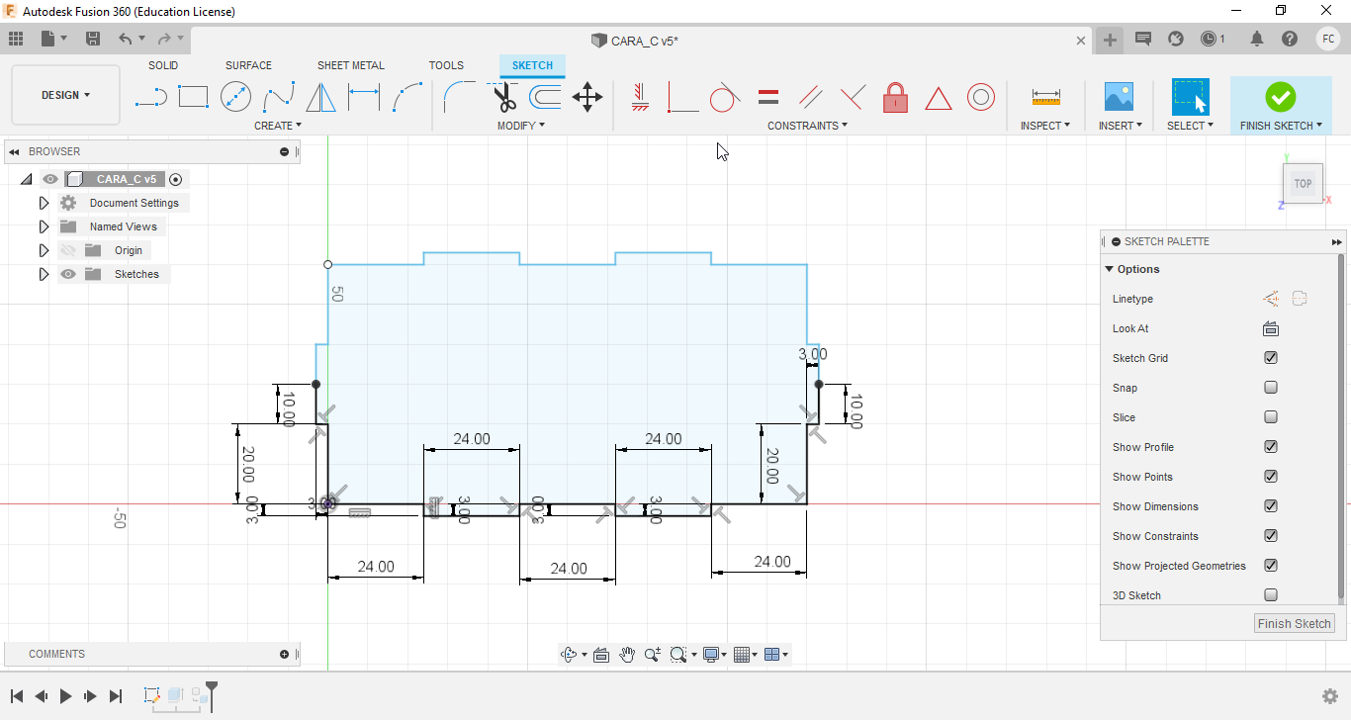Apply the Coincident constraint

pyautogui.click(x=682, y=97)
